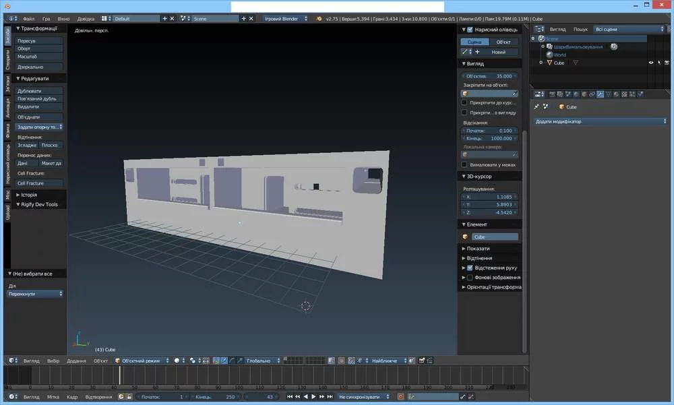Click the play animation button in timeline
Image resolution: width=674 pixels, height=405 pixels.
[313, 397]
